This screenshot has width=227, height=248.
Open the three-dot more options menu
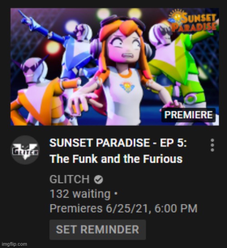pos(212,145)
